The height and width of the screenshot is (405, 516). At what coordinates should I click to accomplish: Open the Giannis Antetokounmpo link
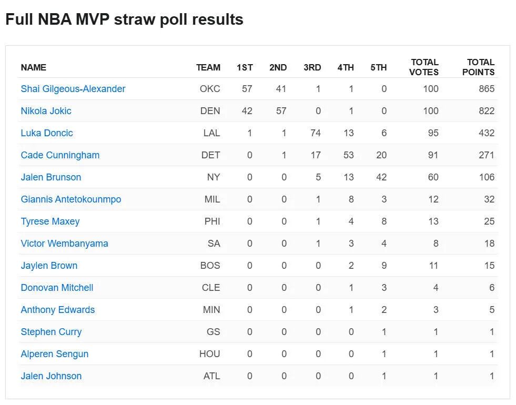tap(71, 199)
